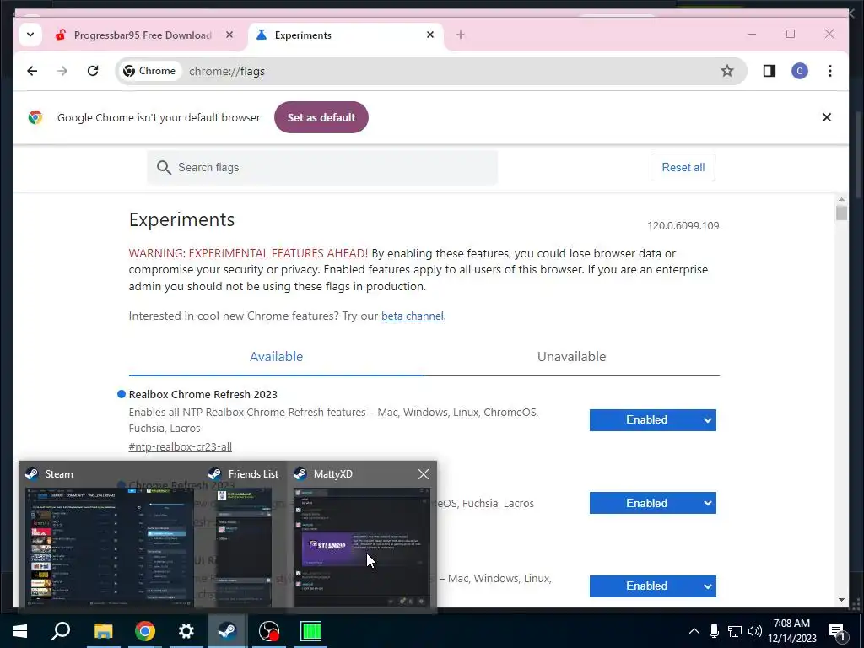The height and width of the screenshot is (648, 864).
Task: Click the microphone tray icon
Action: (714, 631)
